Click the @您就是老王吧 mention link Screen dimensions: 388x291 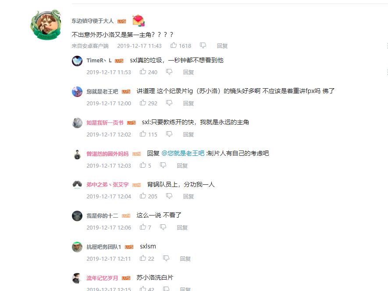pos(183,153)
